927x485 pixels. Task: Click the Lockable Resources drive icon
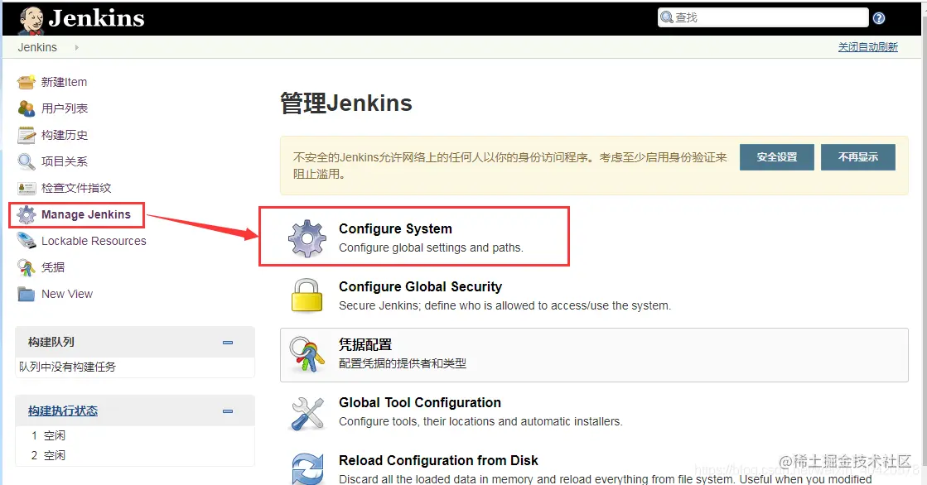coord(26,241)
